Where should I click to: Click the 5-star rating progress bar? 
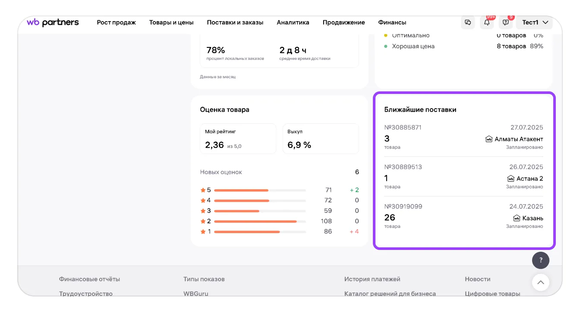pos(259,190)
